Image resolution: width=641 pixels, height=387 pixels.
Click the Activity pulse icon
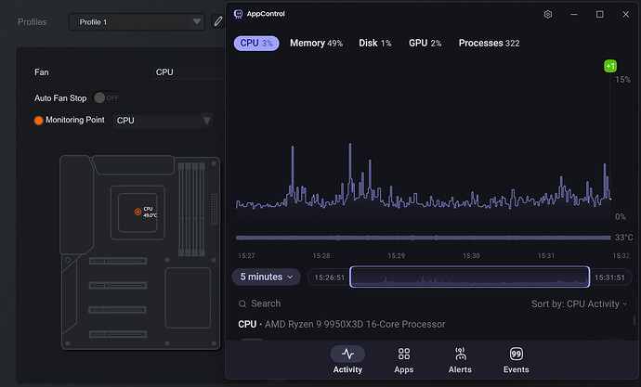coord(347,354)
